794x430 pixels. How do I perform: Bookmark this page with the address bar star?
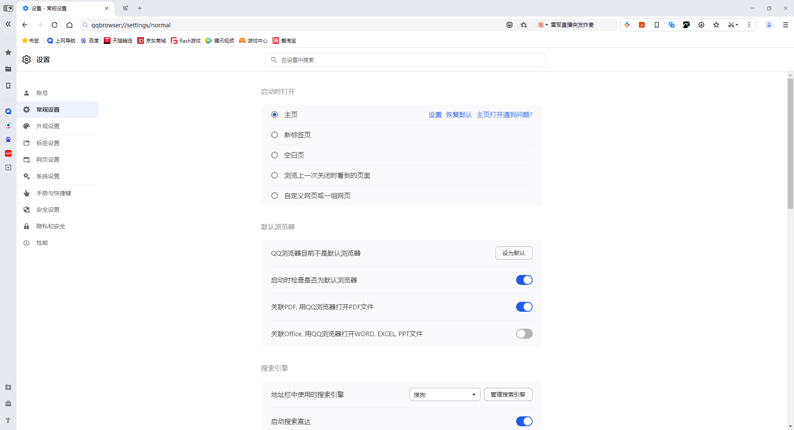coord(524,25)
